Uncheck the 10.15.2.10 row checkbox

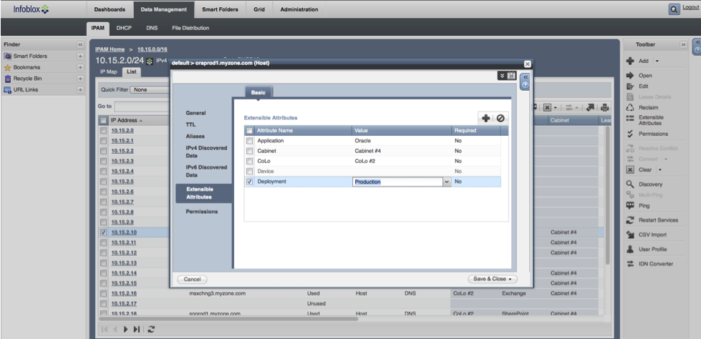coord(104,232)
